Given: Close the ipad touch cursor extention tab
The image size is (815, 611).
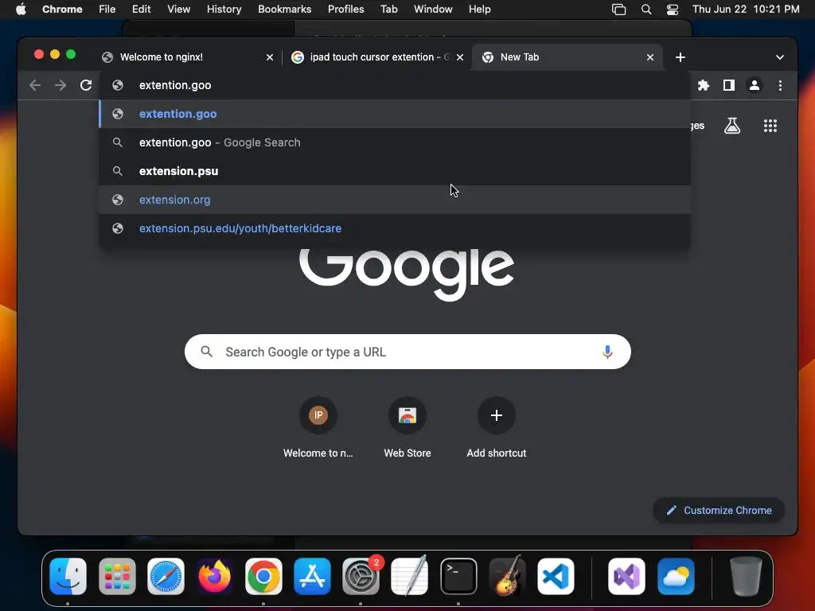Looking at the screenshot, I should [459, 57].
